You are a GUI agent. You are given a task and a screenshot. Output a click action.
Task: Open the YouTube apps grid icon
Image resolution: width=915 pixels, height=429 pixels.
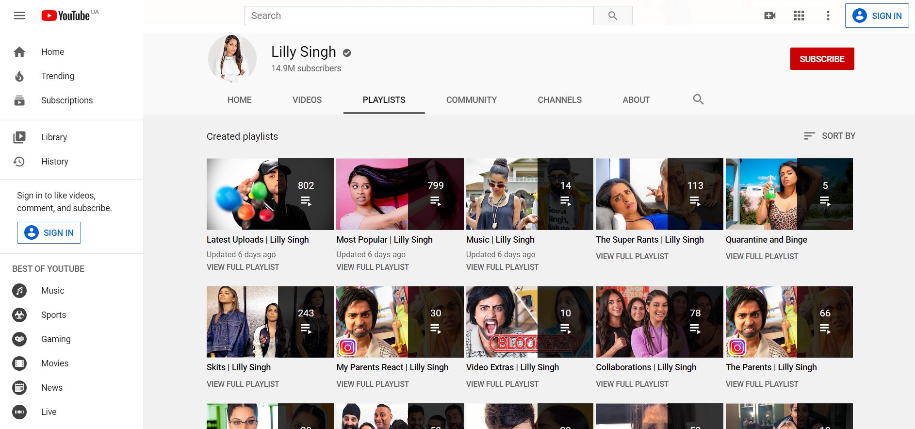click(x=799, y=16)
